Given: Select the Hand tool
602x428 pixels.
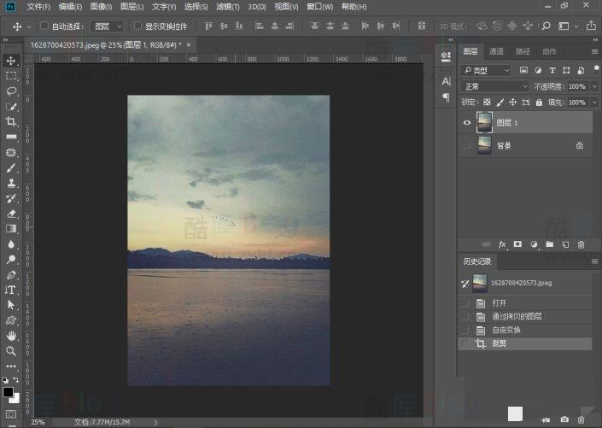Looking at the screenshot, I should [11, 336].
